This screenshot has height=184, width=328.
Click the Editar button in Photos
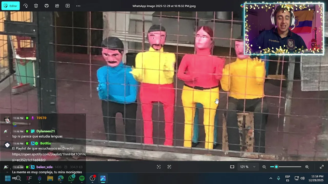tap(11, 6)
